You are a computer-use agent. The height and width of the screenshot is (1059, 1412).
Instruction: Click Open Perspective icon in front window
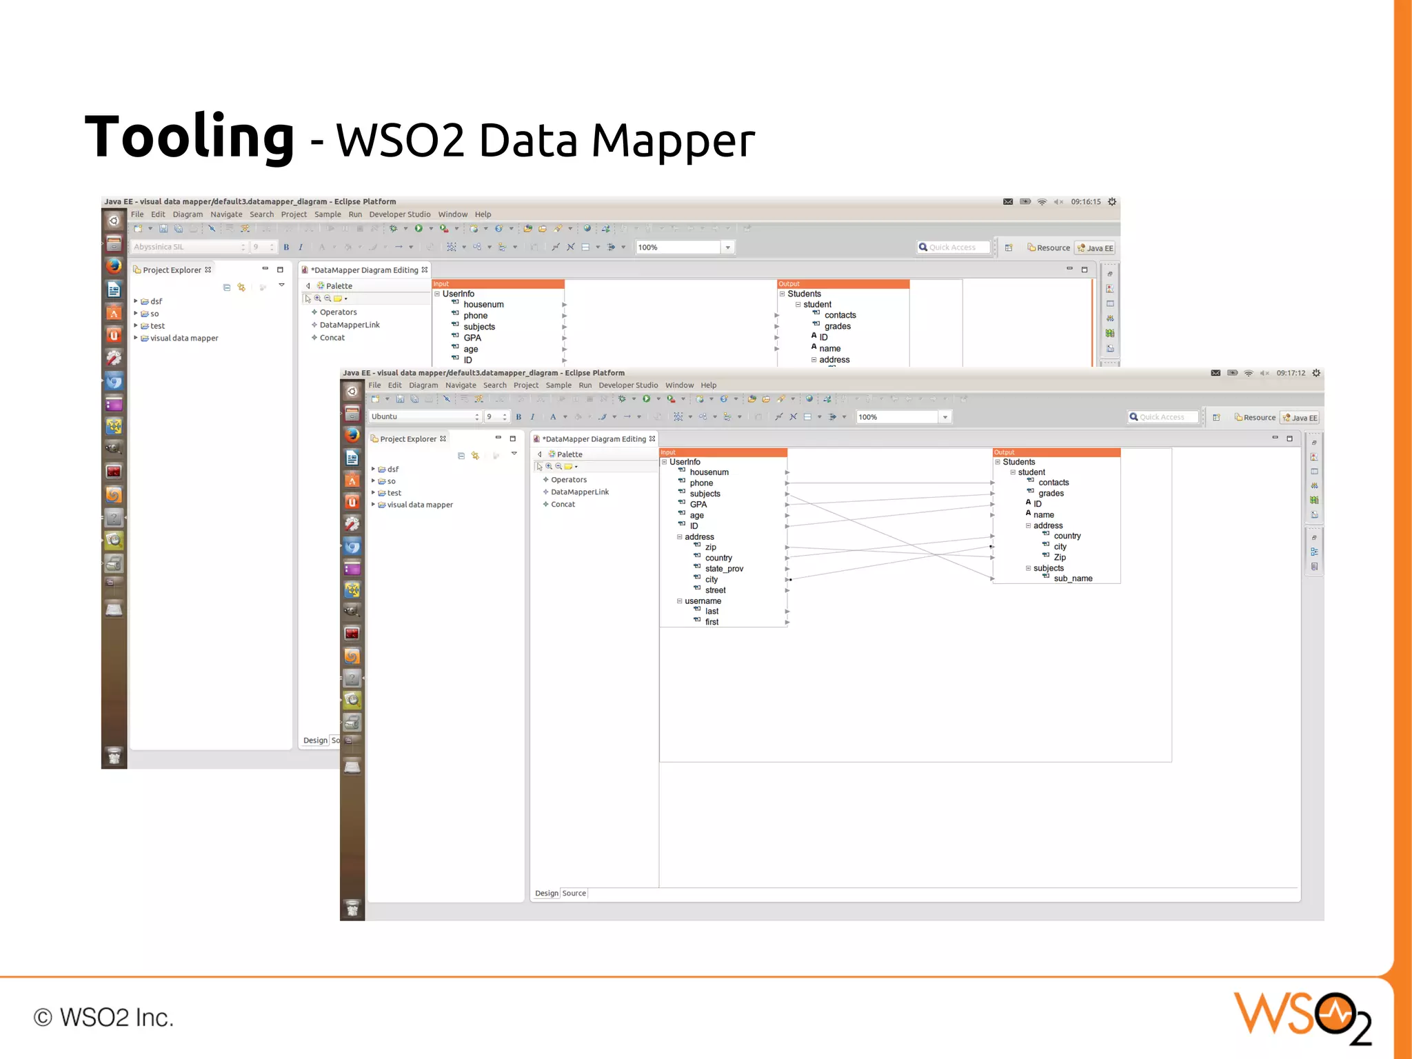point(1217,417)
